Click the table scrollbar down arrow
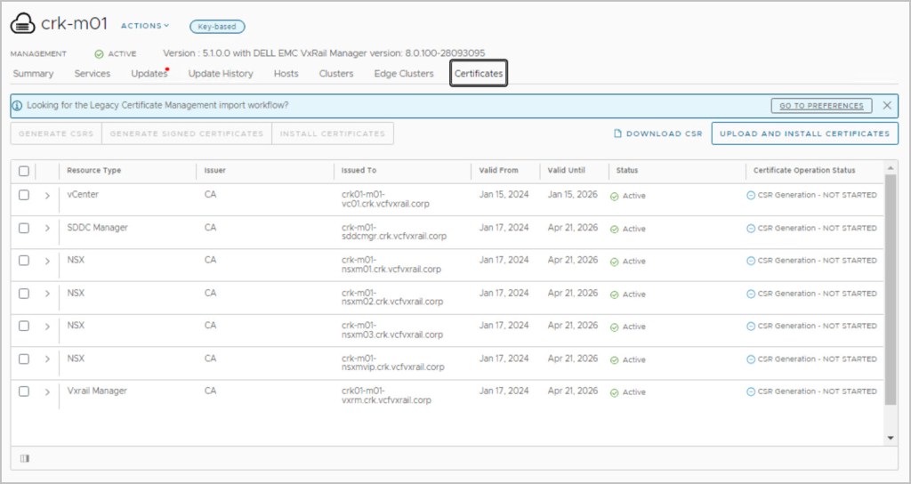The image size is (911, 484). [891, 438]
